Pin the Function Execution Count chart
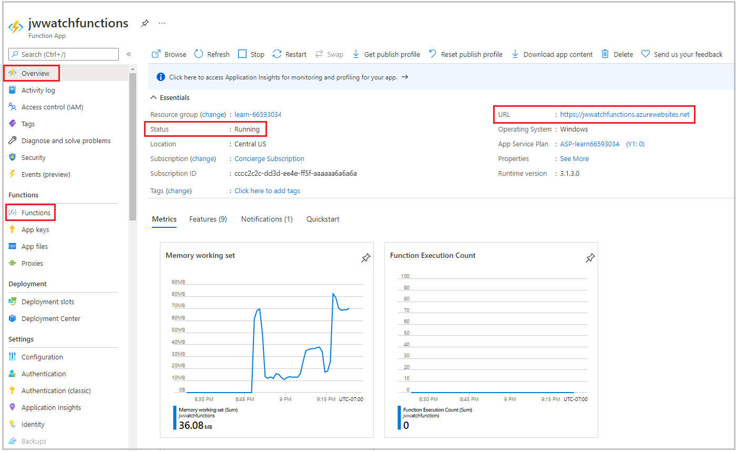This screenshot has width=736, height=451. point(590,258)
